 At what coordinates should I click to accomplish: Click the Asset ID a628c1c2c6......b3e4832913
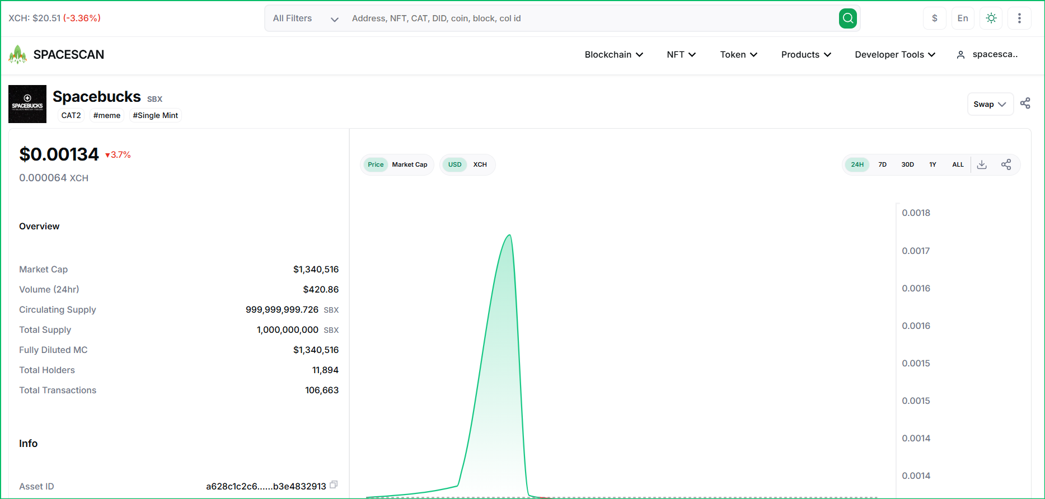click(x=266, y=486)
